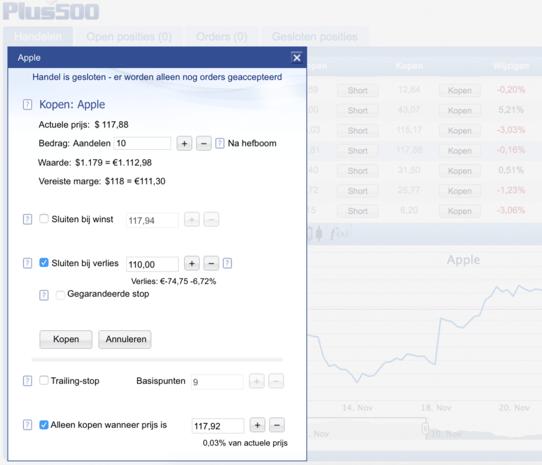Increase Sluiten bij verlies price with plus
This screenshot has height=465, width=542.
192,263
